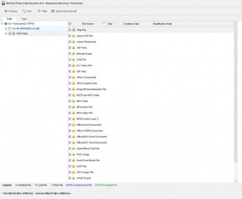Click the RAW Files tree icon
Viewport: 242px width, 199px height.
14,33
